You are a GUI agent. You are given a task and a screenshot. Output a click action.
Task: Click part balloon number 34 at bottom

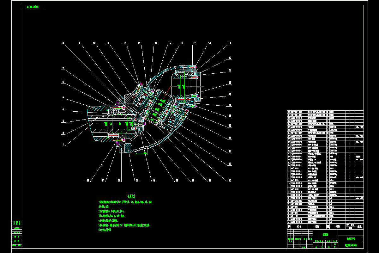point(154,181)
